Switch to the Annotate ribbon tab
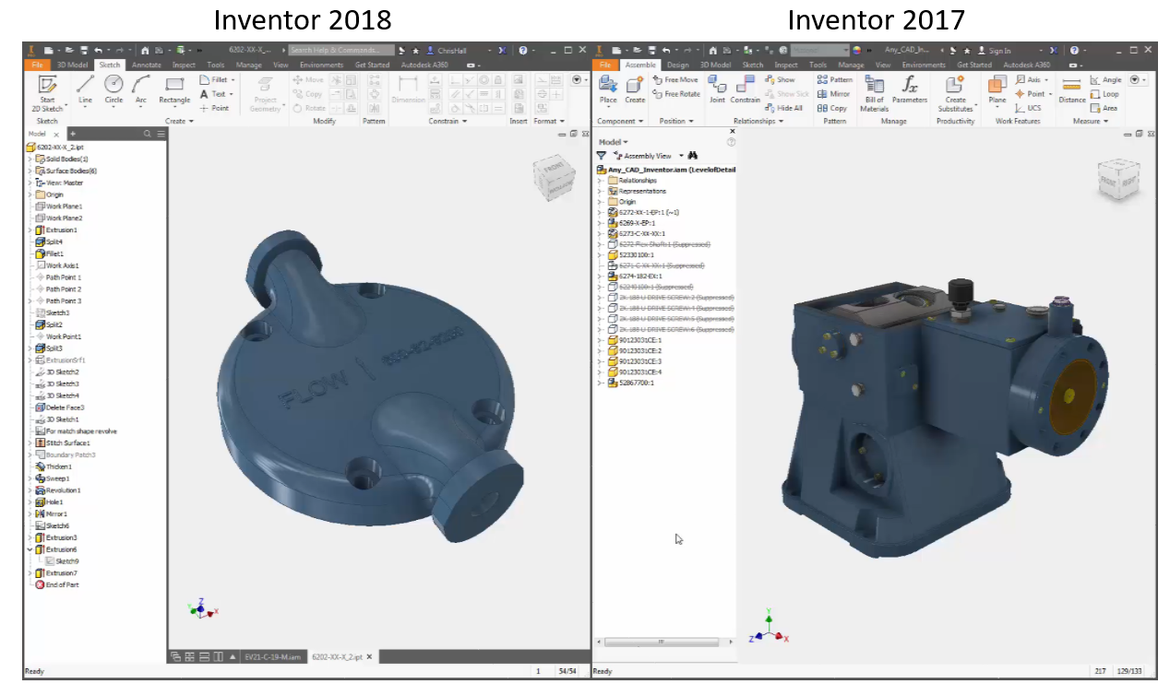1170x684 pixels. [146, 65]
